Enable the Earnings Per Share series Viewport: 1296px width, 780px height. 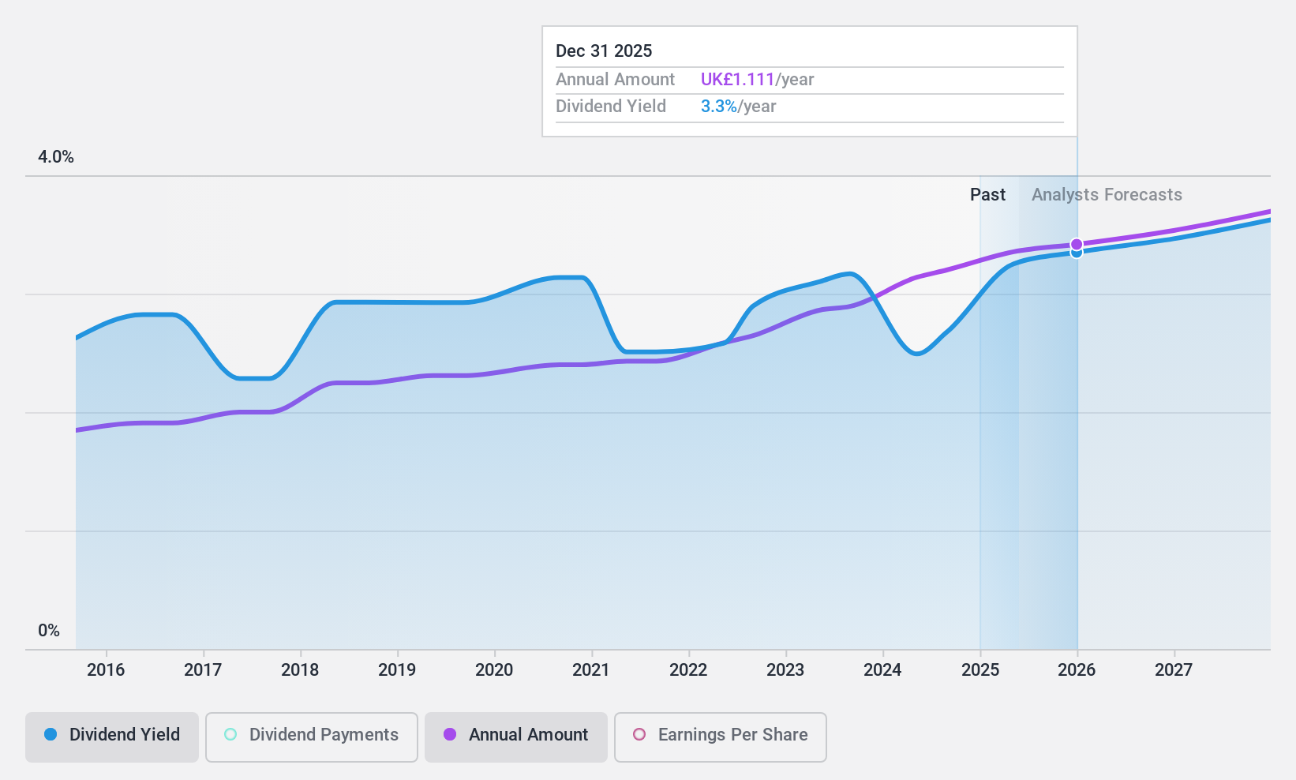coord(721,737)
